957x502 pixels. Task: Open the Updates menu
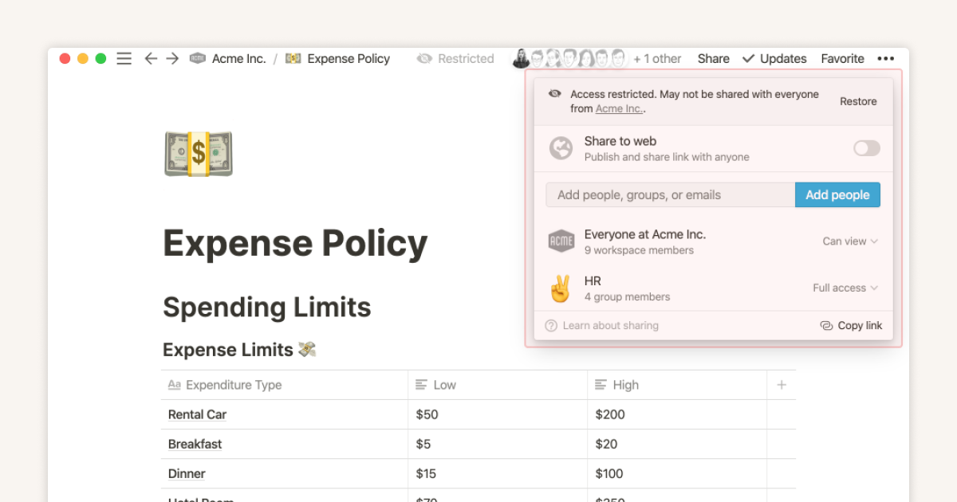pyautogui.click(x=774, y=59)
